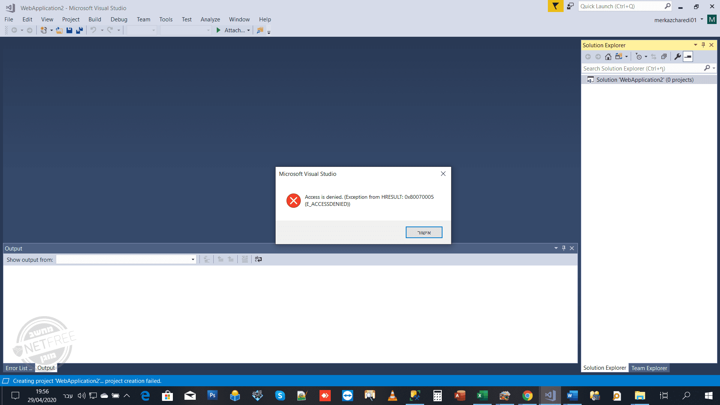
Task: Expand the Attach button dropdown arrow
Action: (249, 31)
